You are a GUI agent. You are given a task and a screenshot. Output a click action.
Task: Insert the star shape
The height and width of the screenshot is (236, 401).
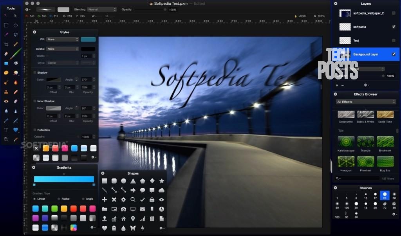click(162, 181)
